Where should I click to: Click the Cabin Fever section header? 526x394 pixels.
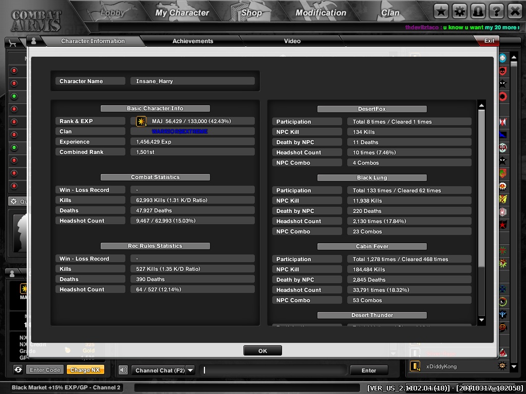[x=372, y=246]
